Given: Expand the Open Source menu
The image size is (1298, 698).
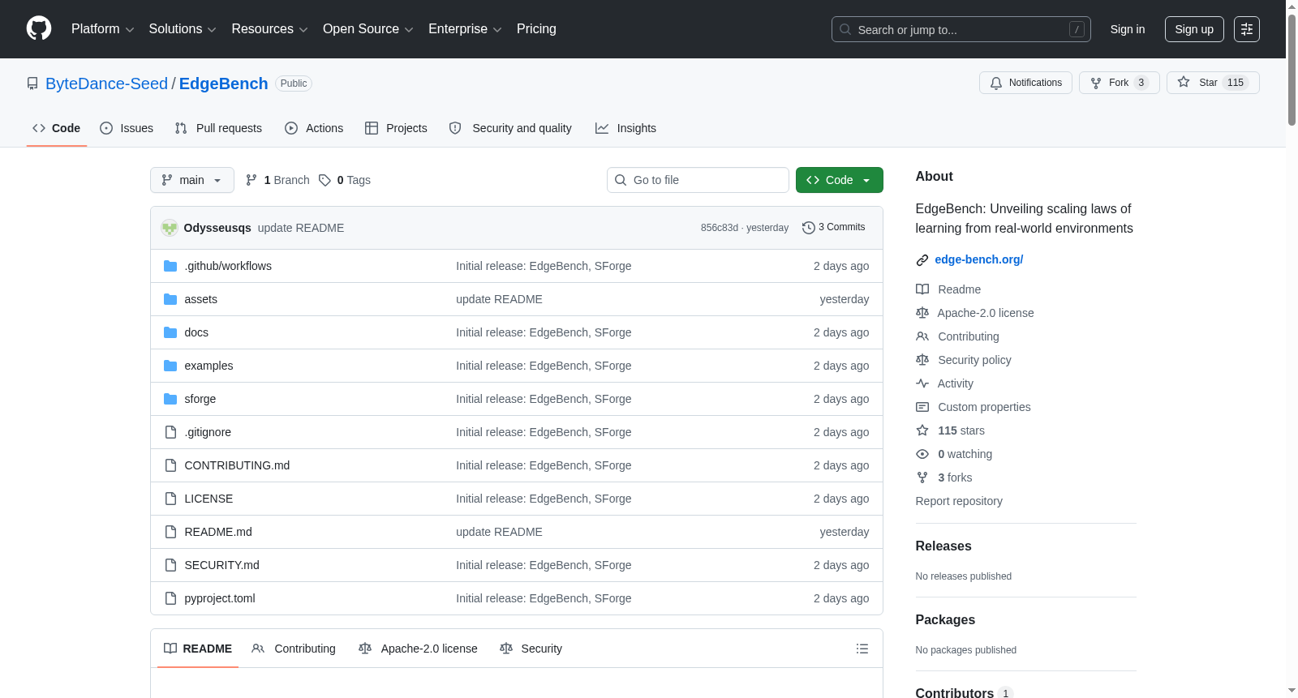Looking at the screenshot, I should 368,29.
